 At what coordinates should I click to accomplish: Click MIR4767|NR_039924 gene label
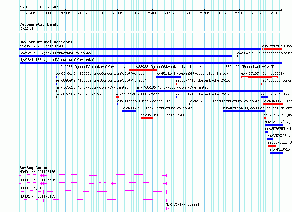tap(182, 204)
